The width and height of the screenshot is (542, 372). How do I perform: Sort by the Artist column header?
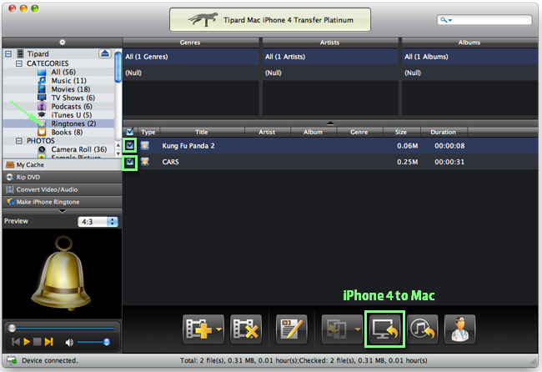point(268,132)
